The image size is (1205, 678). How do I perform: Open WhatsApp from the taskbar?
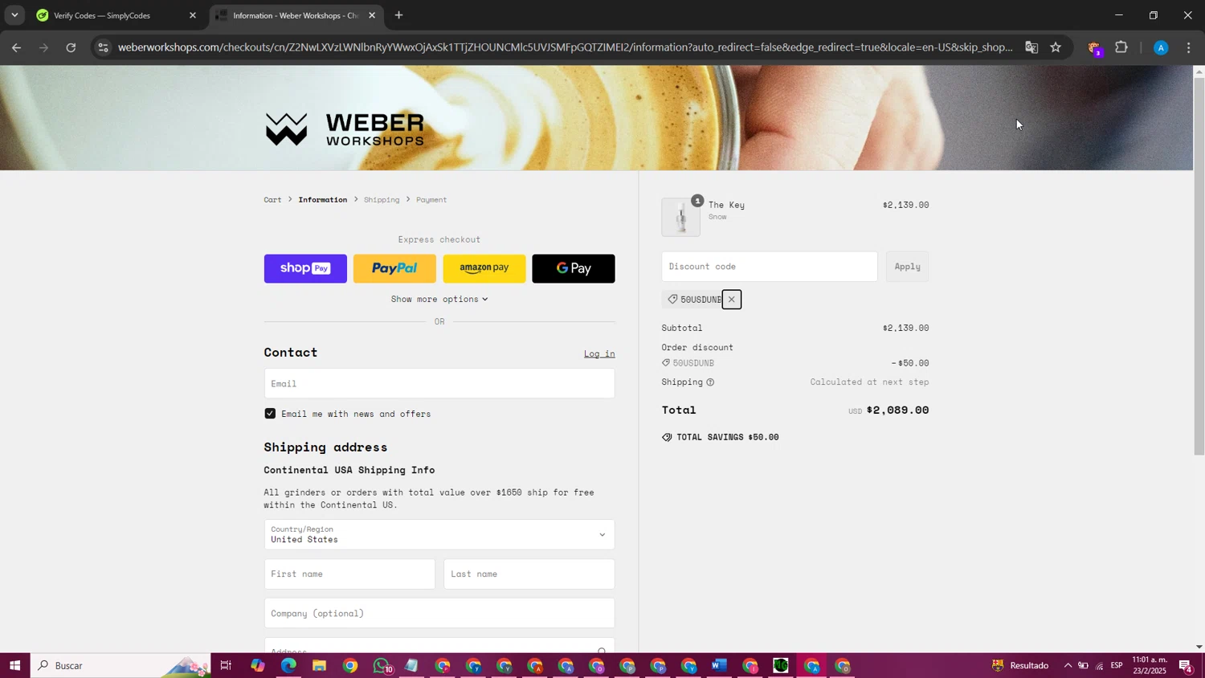pos(382,665)
